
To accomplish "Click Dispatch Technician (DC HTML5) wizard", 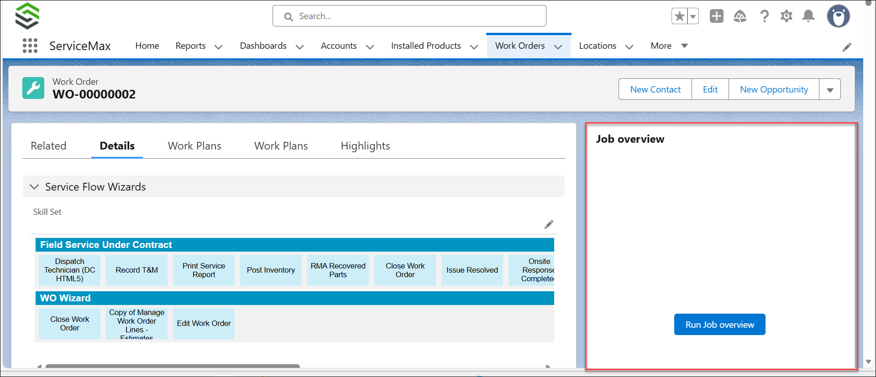I will (69, 270).
